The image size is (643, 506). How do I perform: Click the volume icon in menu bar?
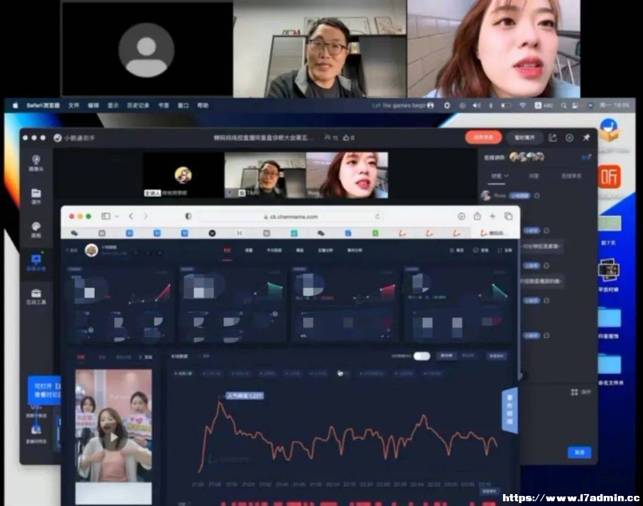(x=476, y=106)
